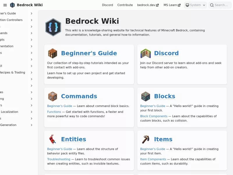Screen dimensions: 233x175
Task: Open the Items card heading
Action: click(x=163, y=139)
